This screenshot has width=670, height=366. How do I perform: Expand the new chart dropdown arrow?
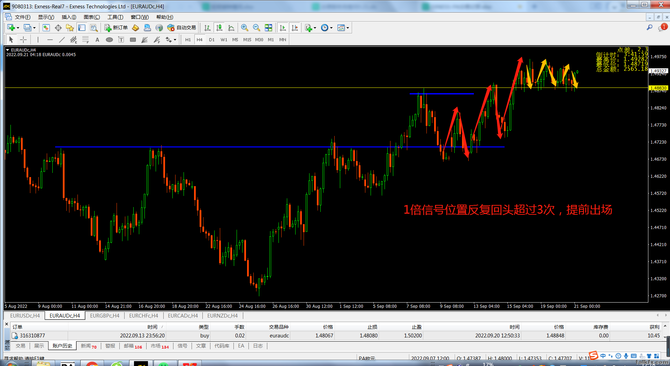(x=18, y=28)
